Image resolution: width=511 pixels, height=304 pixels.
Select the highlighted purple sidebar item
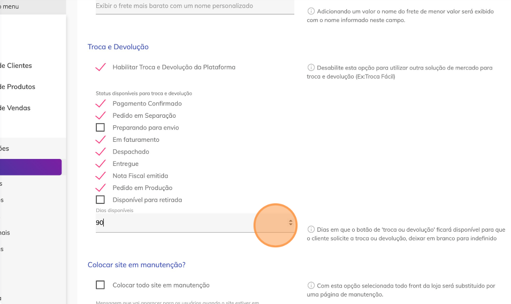tap(30, 167)
